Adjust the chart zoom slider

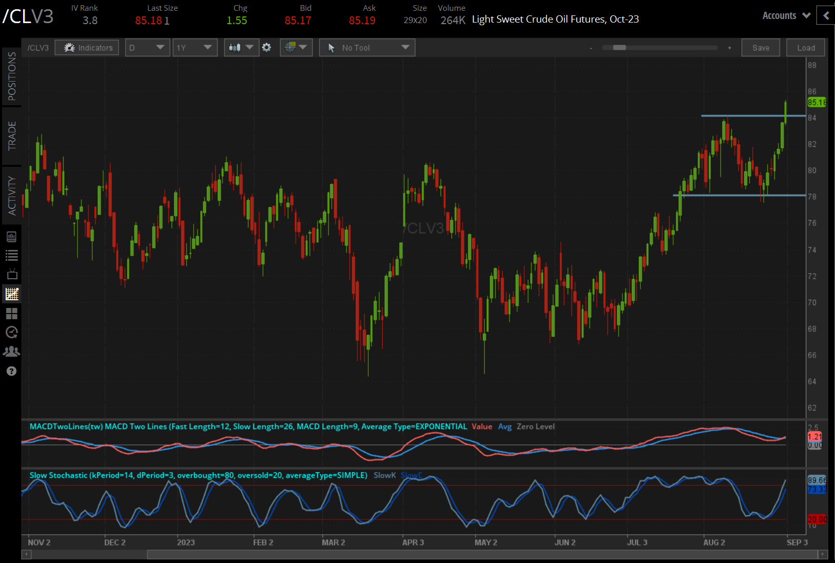pyautogui.click(x=619, y=47)
